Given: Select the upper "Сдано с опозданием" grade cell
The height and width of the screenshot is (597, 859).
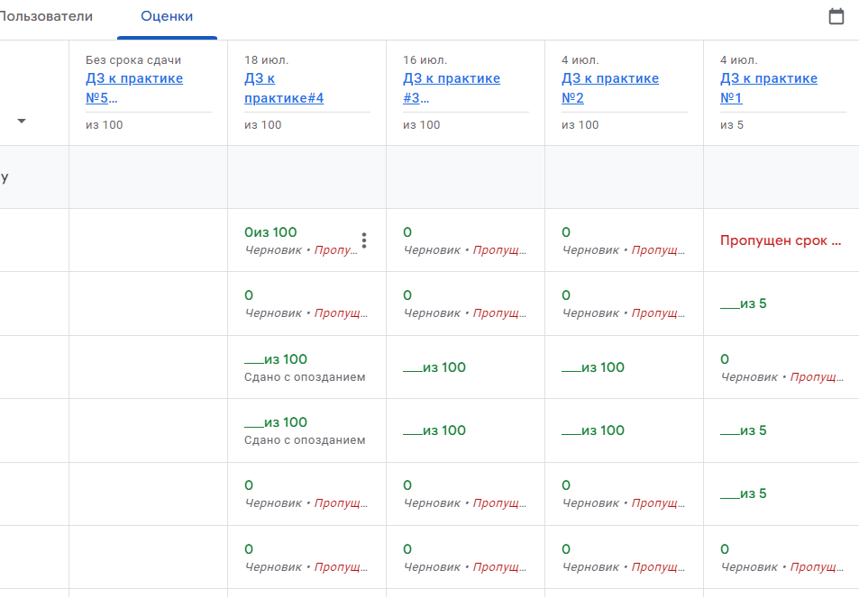Looking at the screenshot, I should 306,367.
